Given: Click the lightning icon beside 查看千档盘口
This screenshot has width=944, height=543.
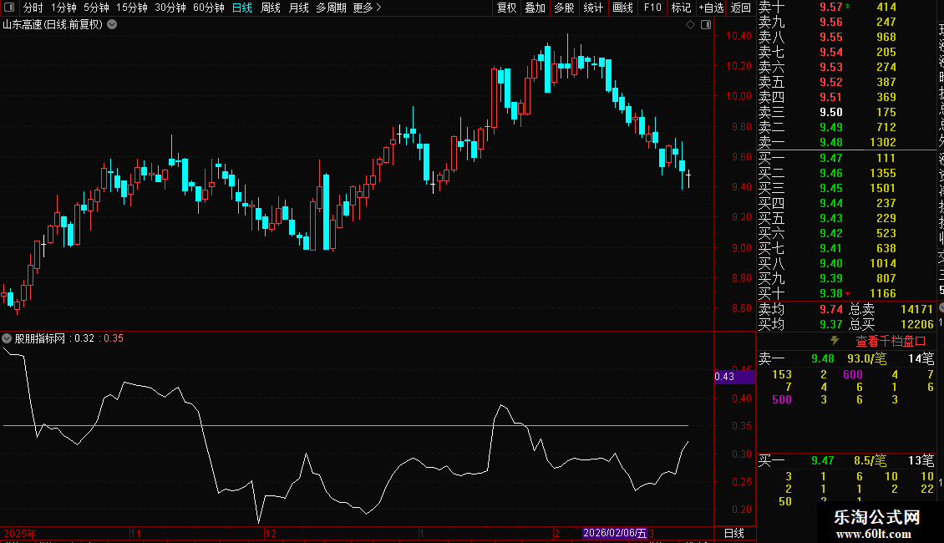Looking at the screenshot, I should point(835,341).
